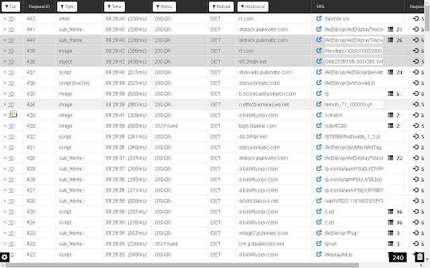Viewport: 430px width, 268px height.
Task: Follow tab 10 link in request 425 row
Action: [11, 212]
